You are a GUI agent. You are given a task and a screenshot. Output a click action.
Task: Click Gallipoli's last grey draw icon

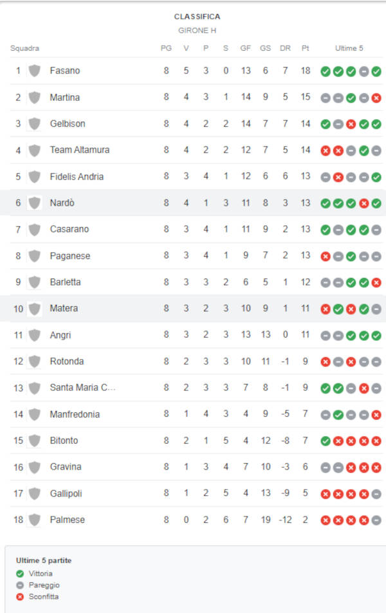(x=376, y=494)
